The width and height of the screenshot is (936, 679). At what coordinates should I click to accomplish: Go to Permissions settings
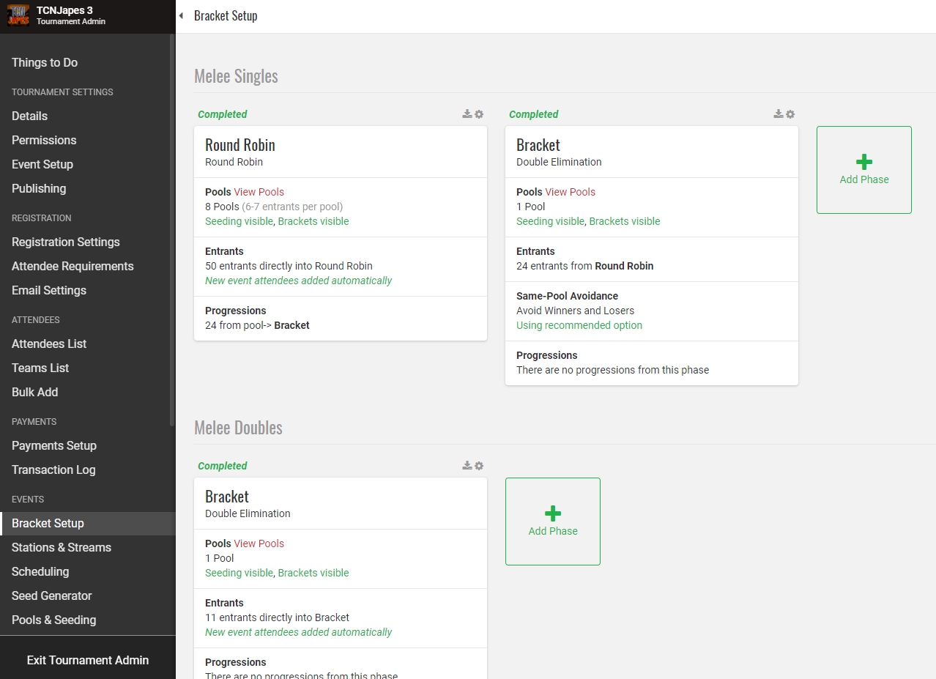[44, 140]
